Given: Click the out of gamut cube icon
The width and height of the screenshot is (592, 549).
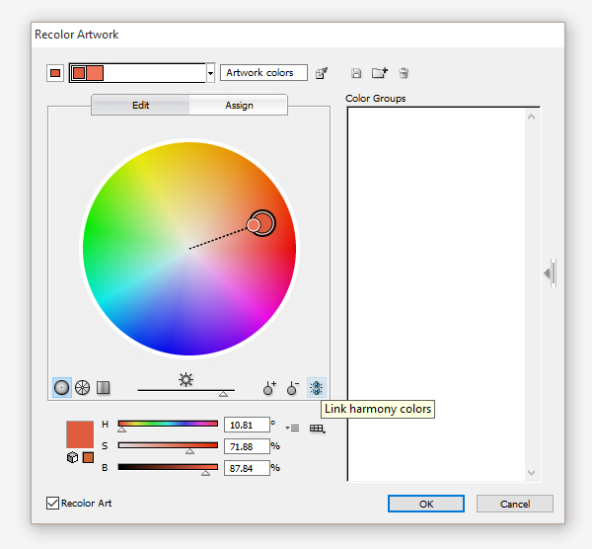Looking at the screenshot, I should [x=72, y=457].
